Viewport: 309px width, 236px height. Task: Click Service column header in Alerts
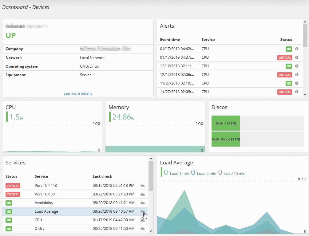click(208, 40)
